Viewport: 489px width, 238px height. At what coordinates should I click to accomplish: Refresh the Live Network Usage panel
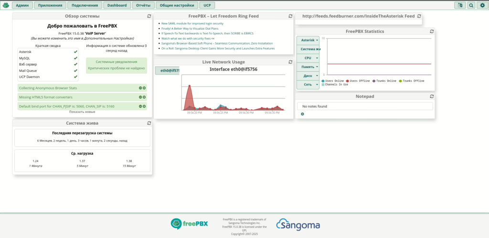coord(290,62)
